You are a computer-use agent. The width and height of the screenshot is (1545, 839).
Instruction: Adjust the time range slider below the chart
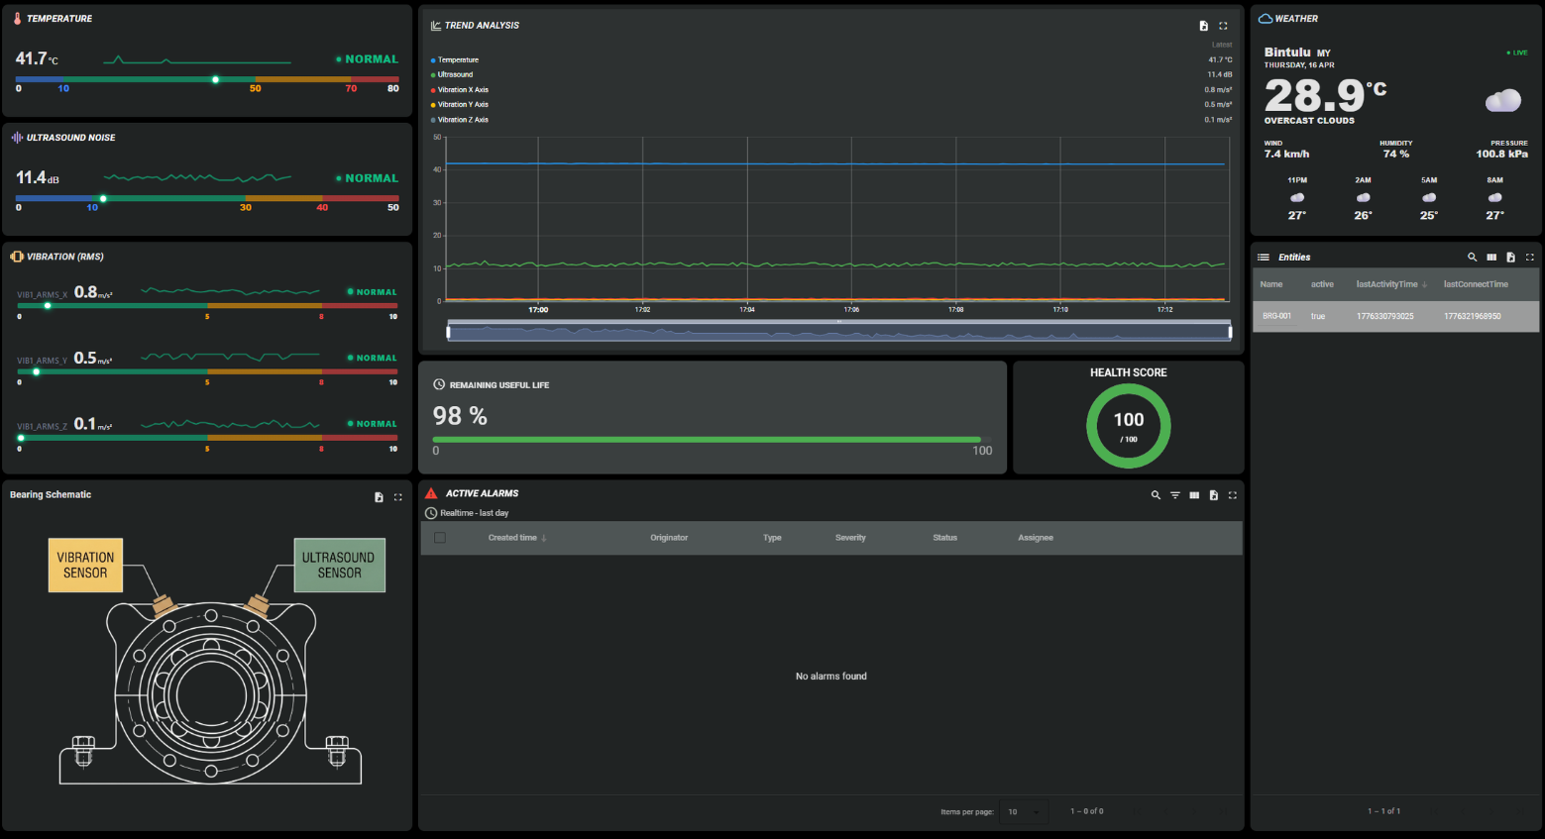pyautogui.click(x=838, y=330)
